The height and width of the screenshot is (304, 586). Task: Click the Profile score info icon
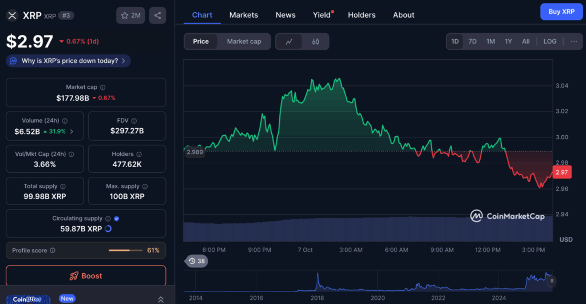click(x=53, y=250)
